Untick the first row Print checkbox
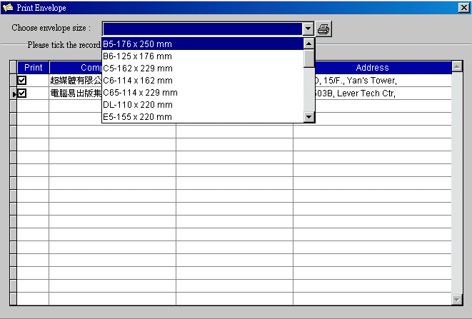The width and height of the screenshot is (472, 319). (22, 81)
